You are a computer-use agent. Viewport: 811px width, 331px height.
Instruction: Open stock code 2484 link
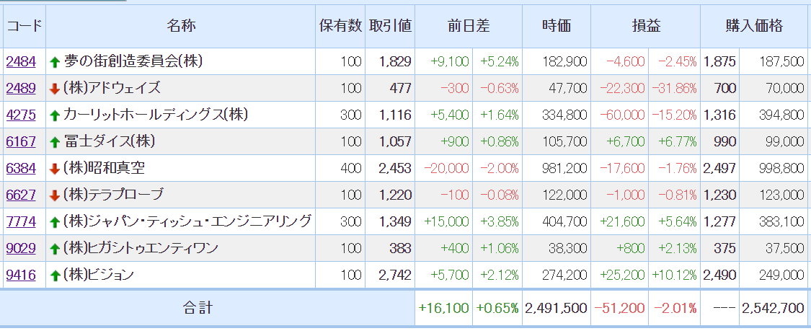[21, 62]
